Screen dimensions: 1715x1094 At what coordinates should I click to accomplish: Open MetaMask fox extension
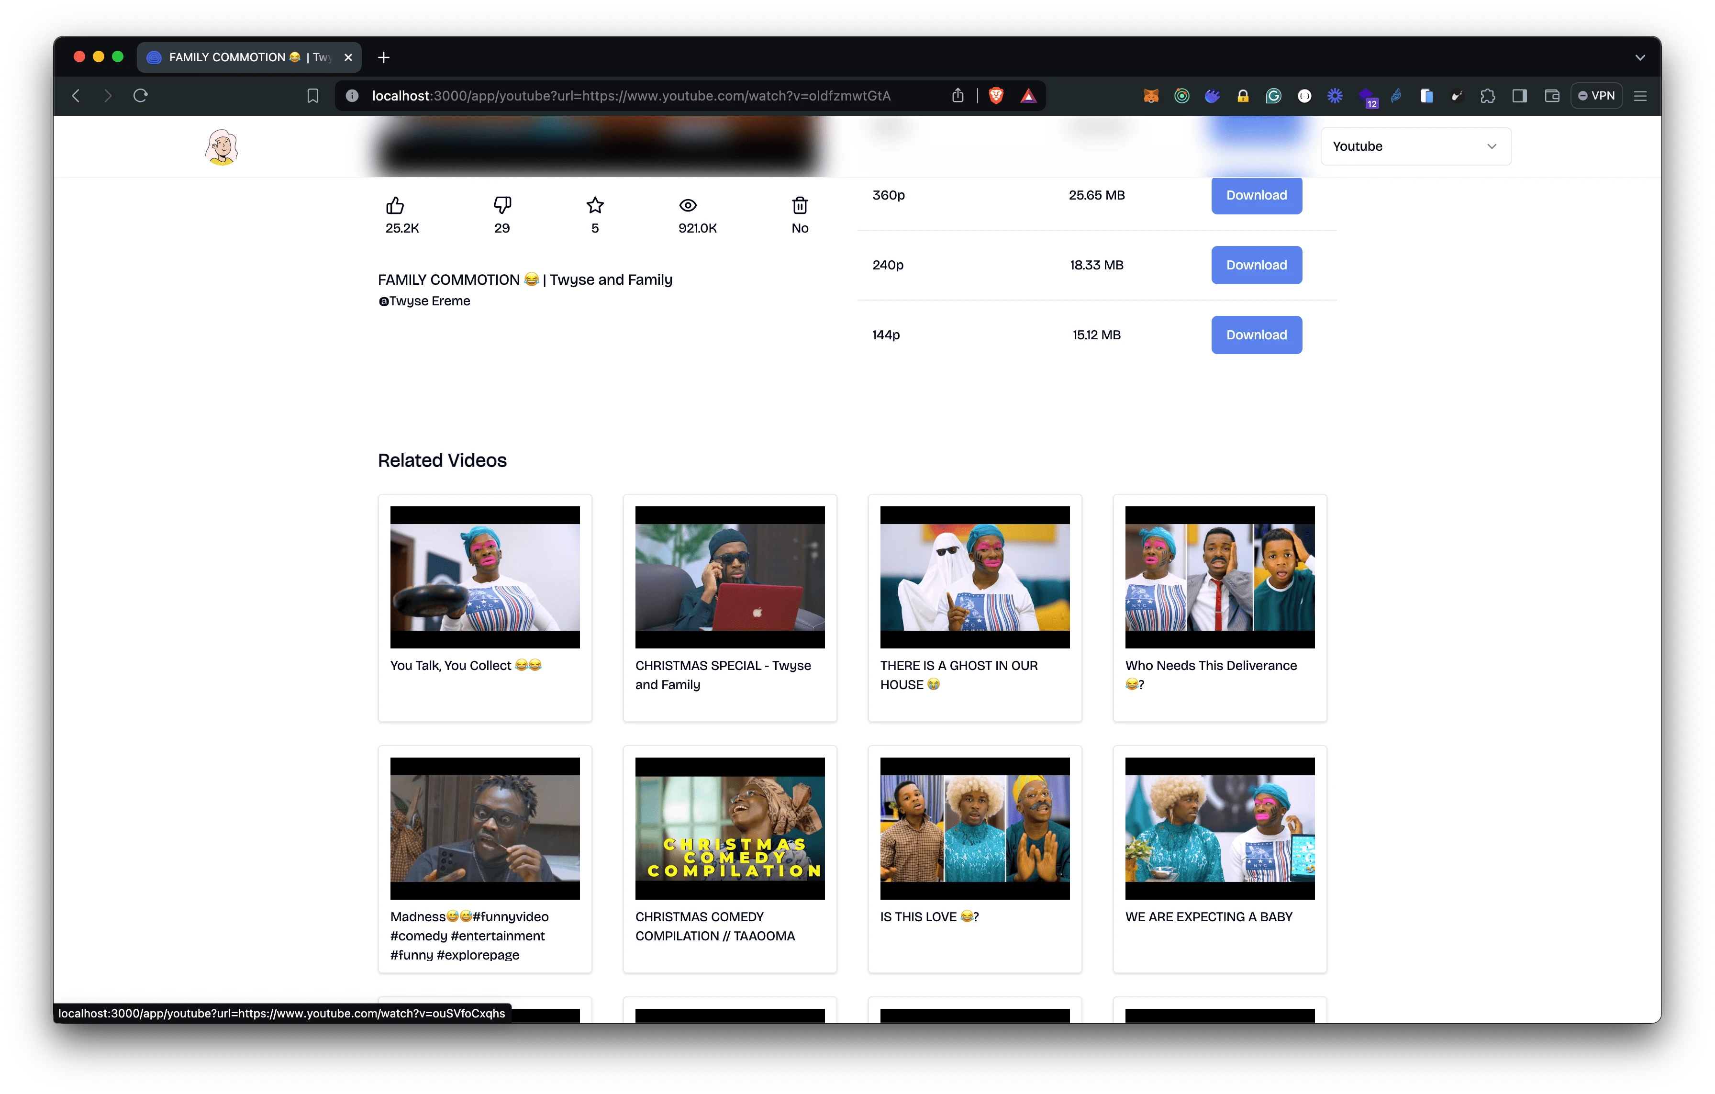click(x=1151, y=95)
